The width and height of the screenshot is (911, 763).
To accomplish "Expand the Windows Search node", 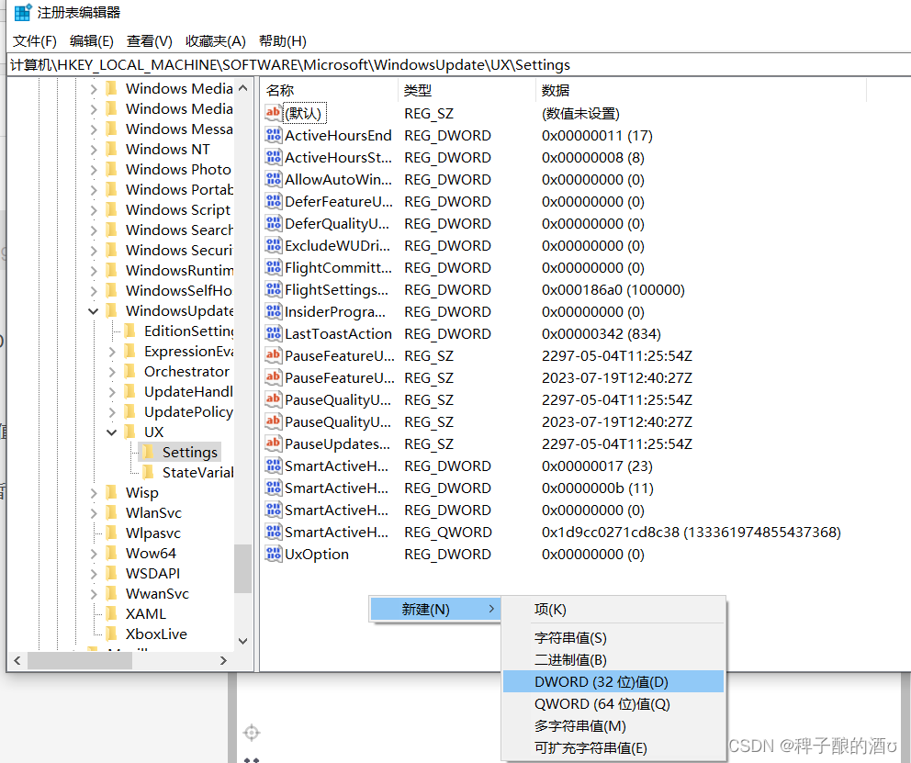I will point(94,230).
